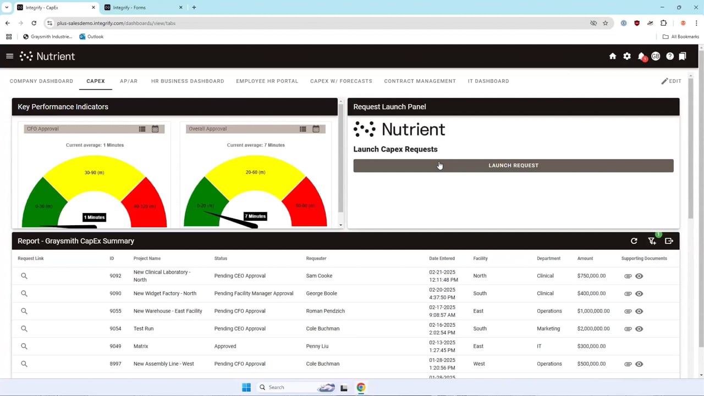Click attachment link icon for ID 8997
The width and height of the screenshot is (704, 396).
pos(628,364)
